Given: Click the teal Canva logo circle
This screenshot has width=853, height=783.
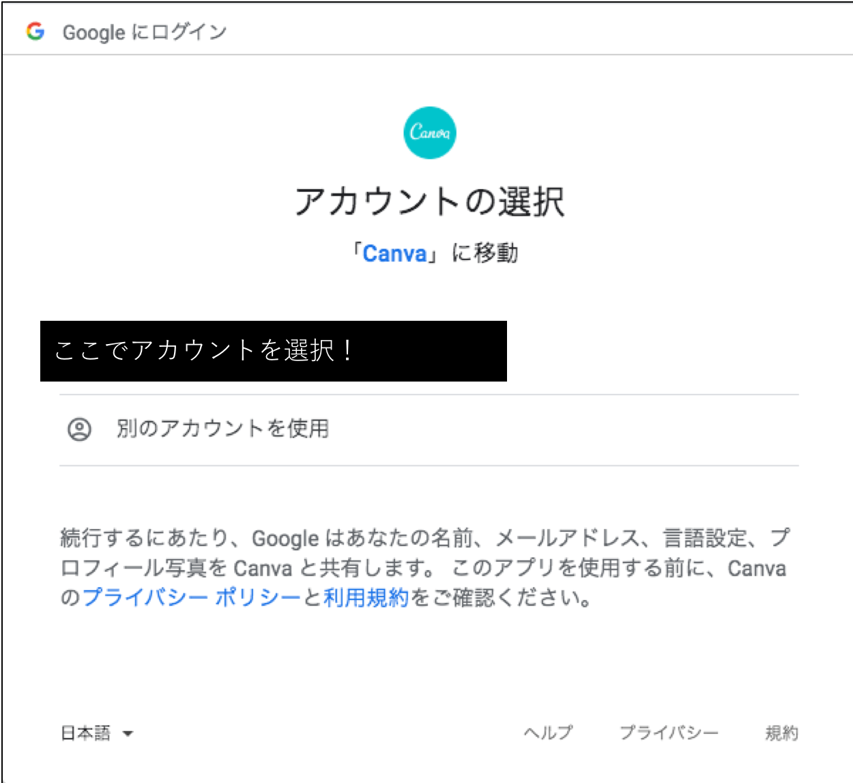Looking at the screenshot, I should [430, 132].
